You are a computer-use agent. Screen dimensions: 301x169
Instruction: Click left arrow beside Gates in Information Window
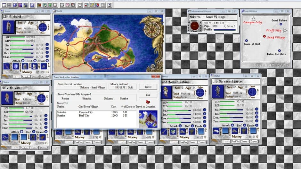[224, 26]
